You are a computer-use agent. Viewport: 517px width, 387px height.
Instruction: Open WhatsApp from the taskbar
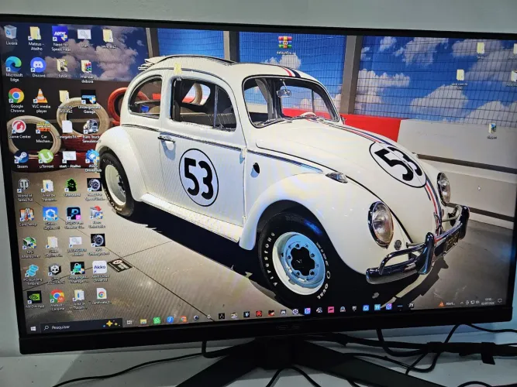tap(157, 320)
